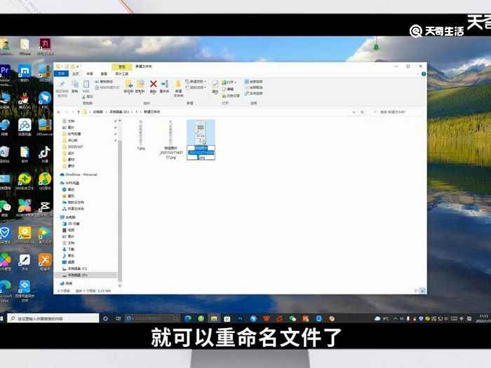Show hidden system tray icons caret
Image resolution: width=491 pixels, height=368 pixels.
396,318
